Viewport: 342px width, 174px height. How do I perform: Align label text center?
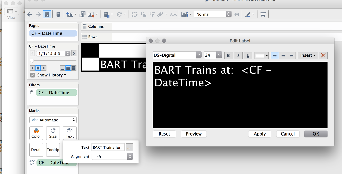(x=283, y=55)
